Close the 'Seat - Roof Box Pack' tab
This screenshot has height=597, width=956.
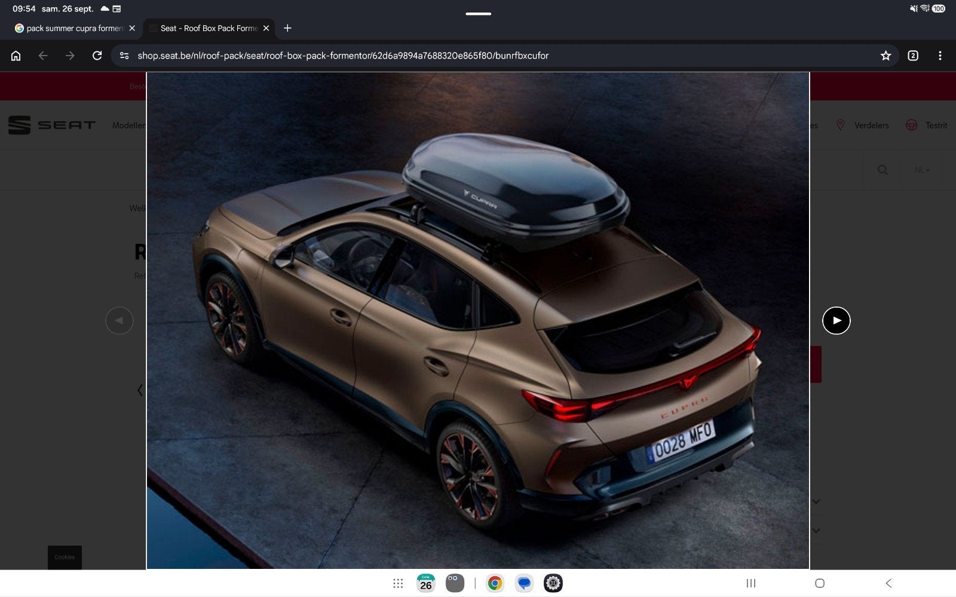(x=266, y=28)
